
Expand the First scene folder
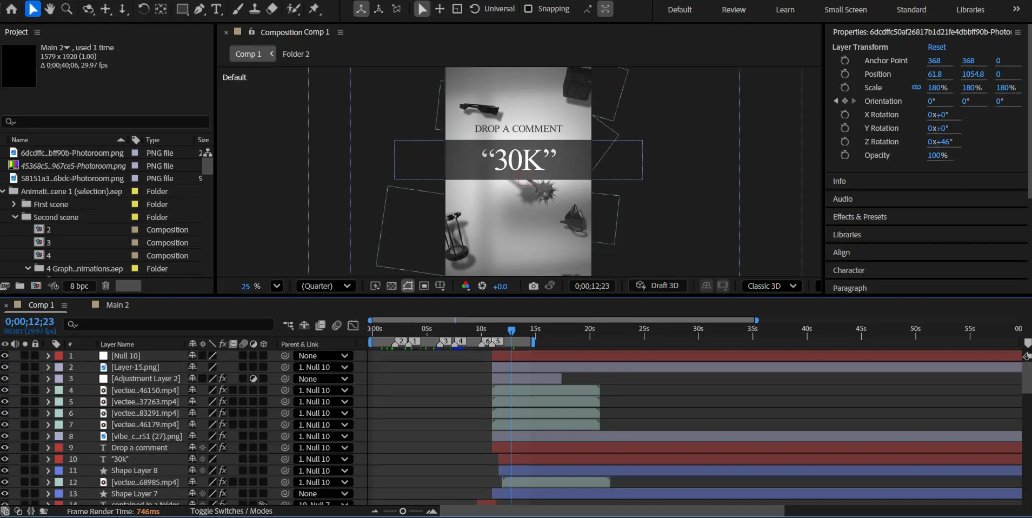14,204
